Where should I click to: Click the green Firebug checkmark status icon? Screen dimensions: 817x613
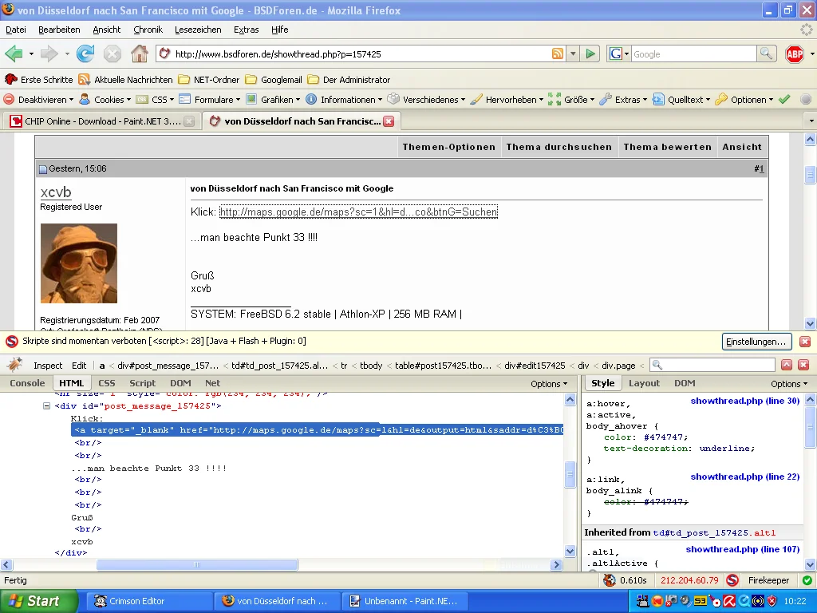pos(807,580)
